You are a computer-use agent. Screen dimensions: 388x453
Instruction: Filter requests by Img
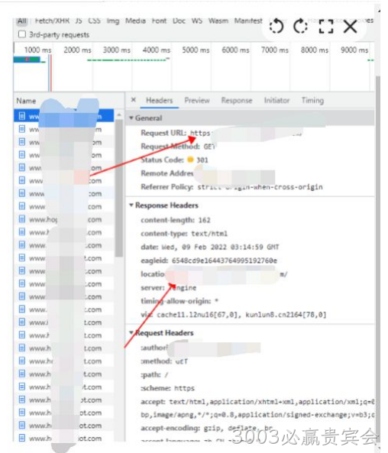(113, 21)
